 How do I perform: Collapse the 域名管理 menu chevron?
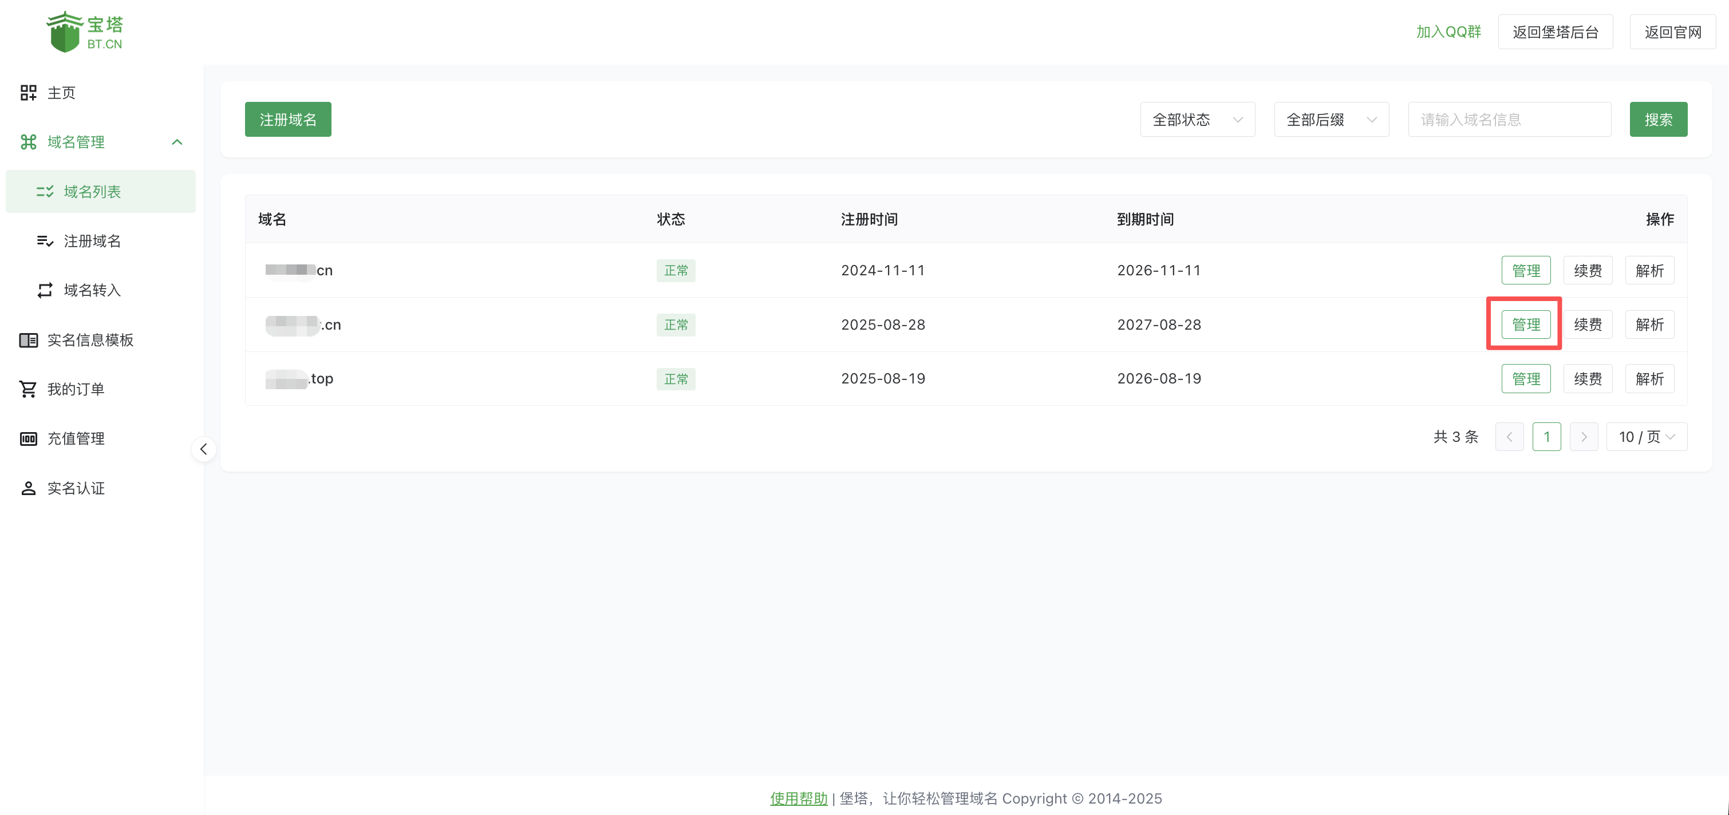point(177,142)
